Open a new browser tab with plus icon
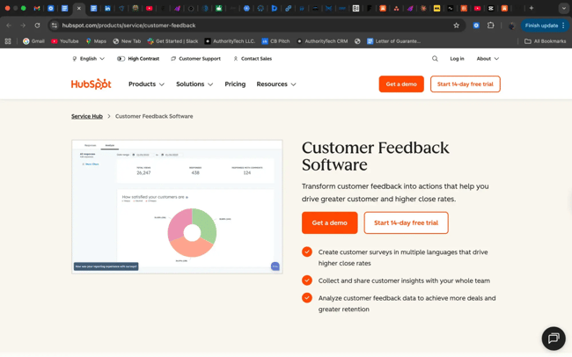 click(532, 8)
